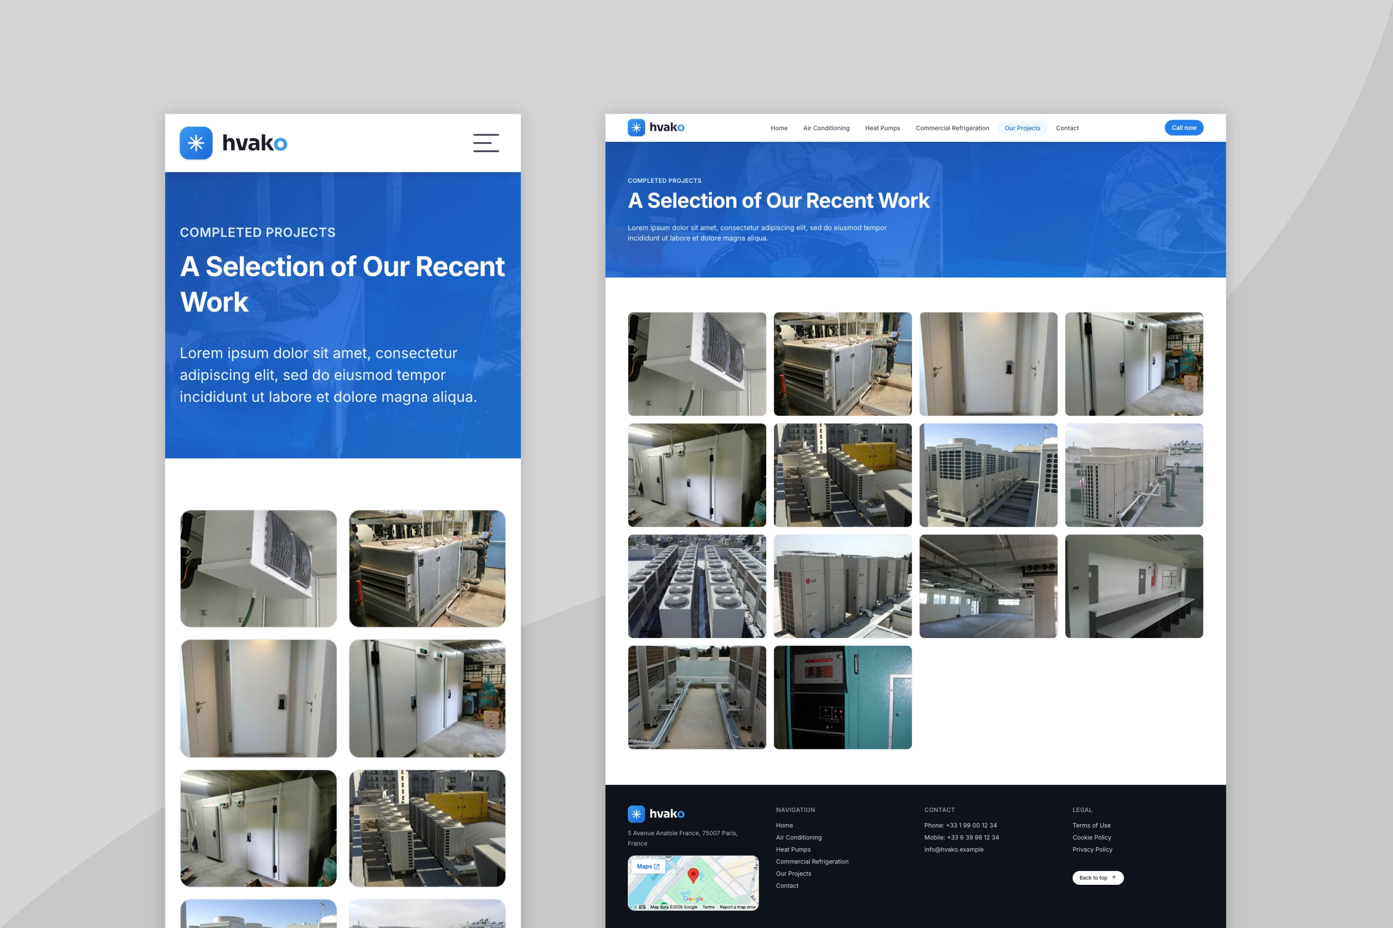
Task: Click footer Heat Pumps link
Action: point(793,849)
